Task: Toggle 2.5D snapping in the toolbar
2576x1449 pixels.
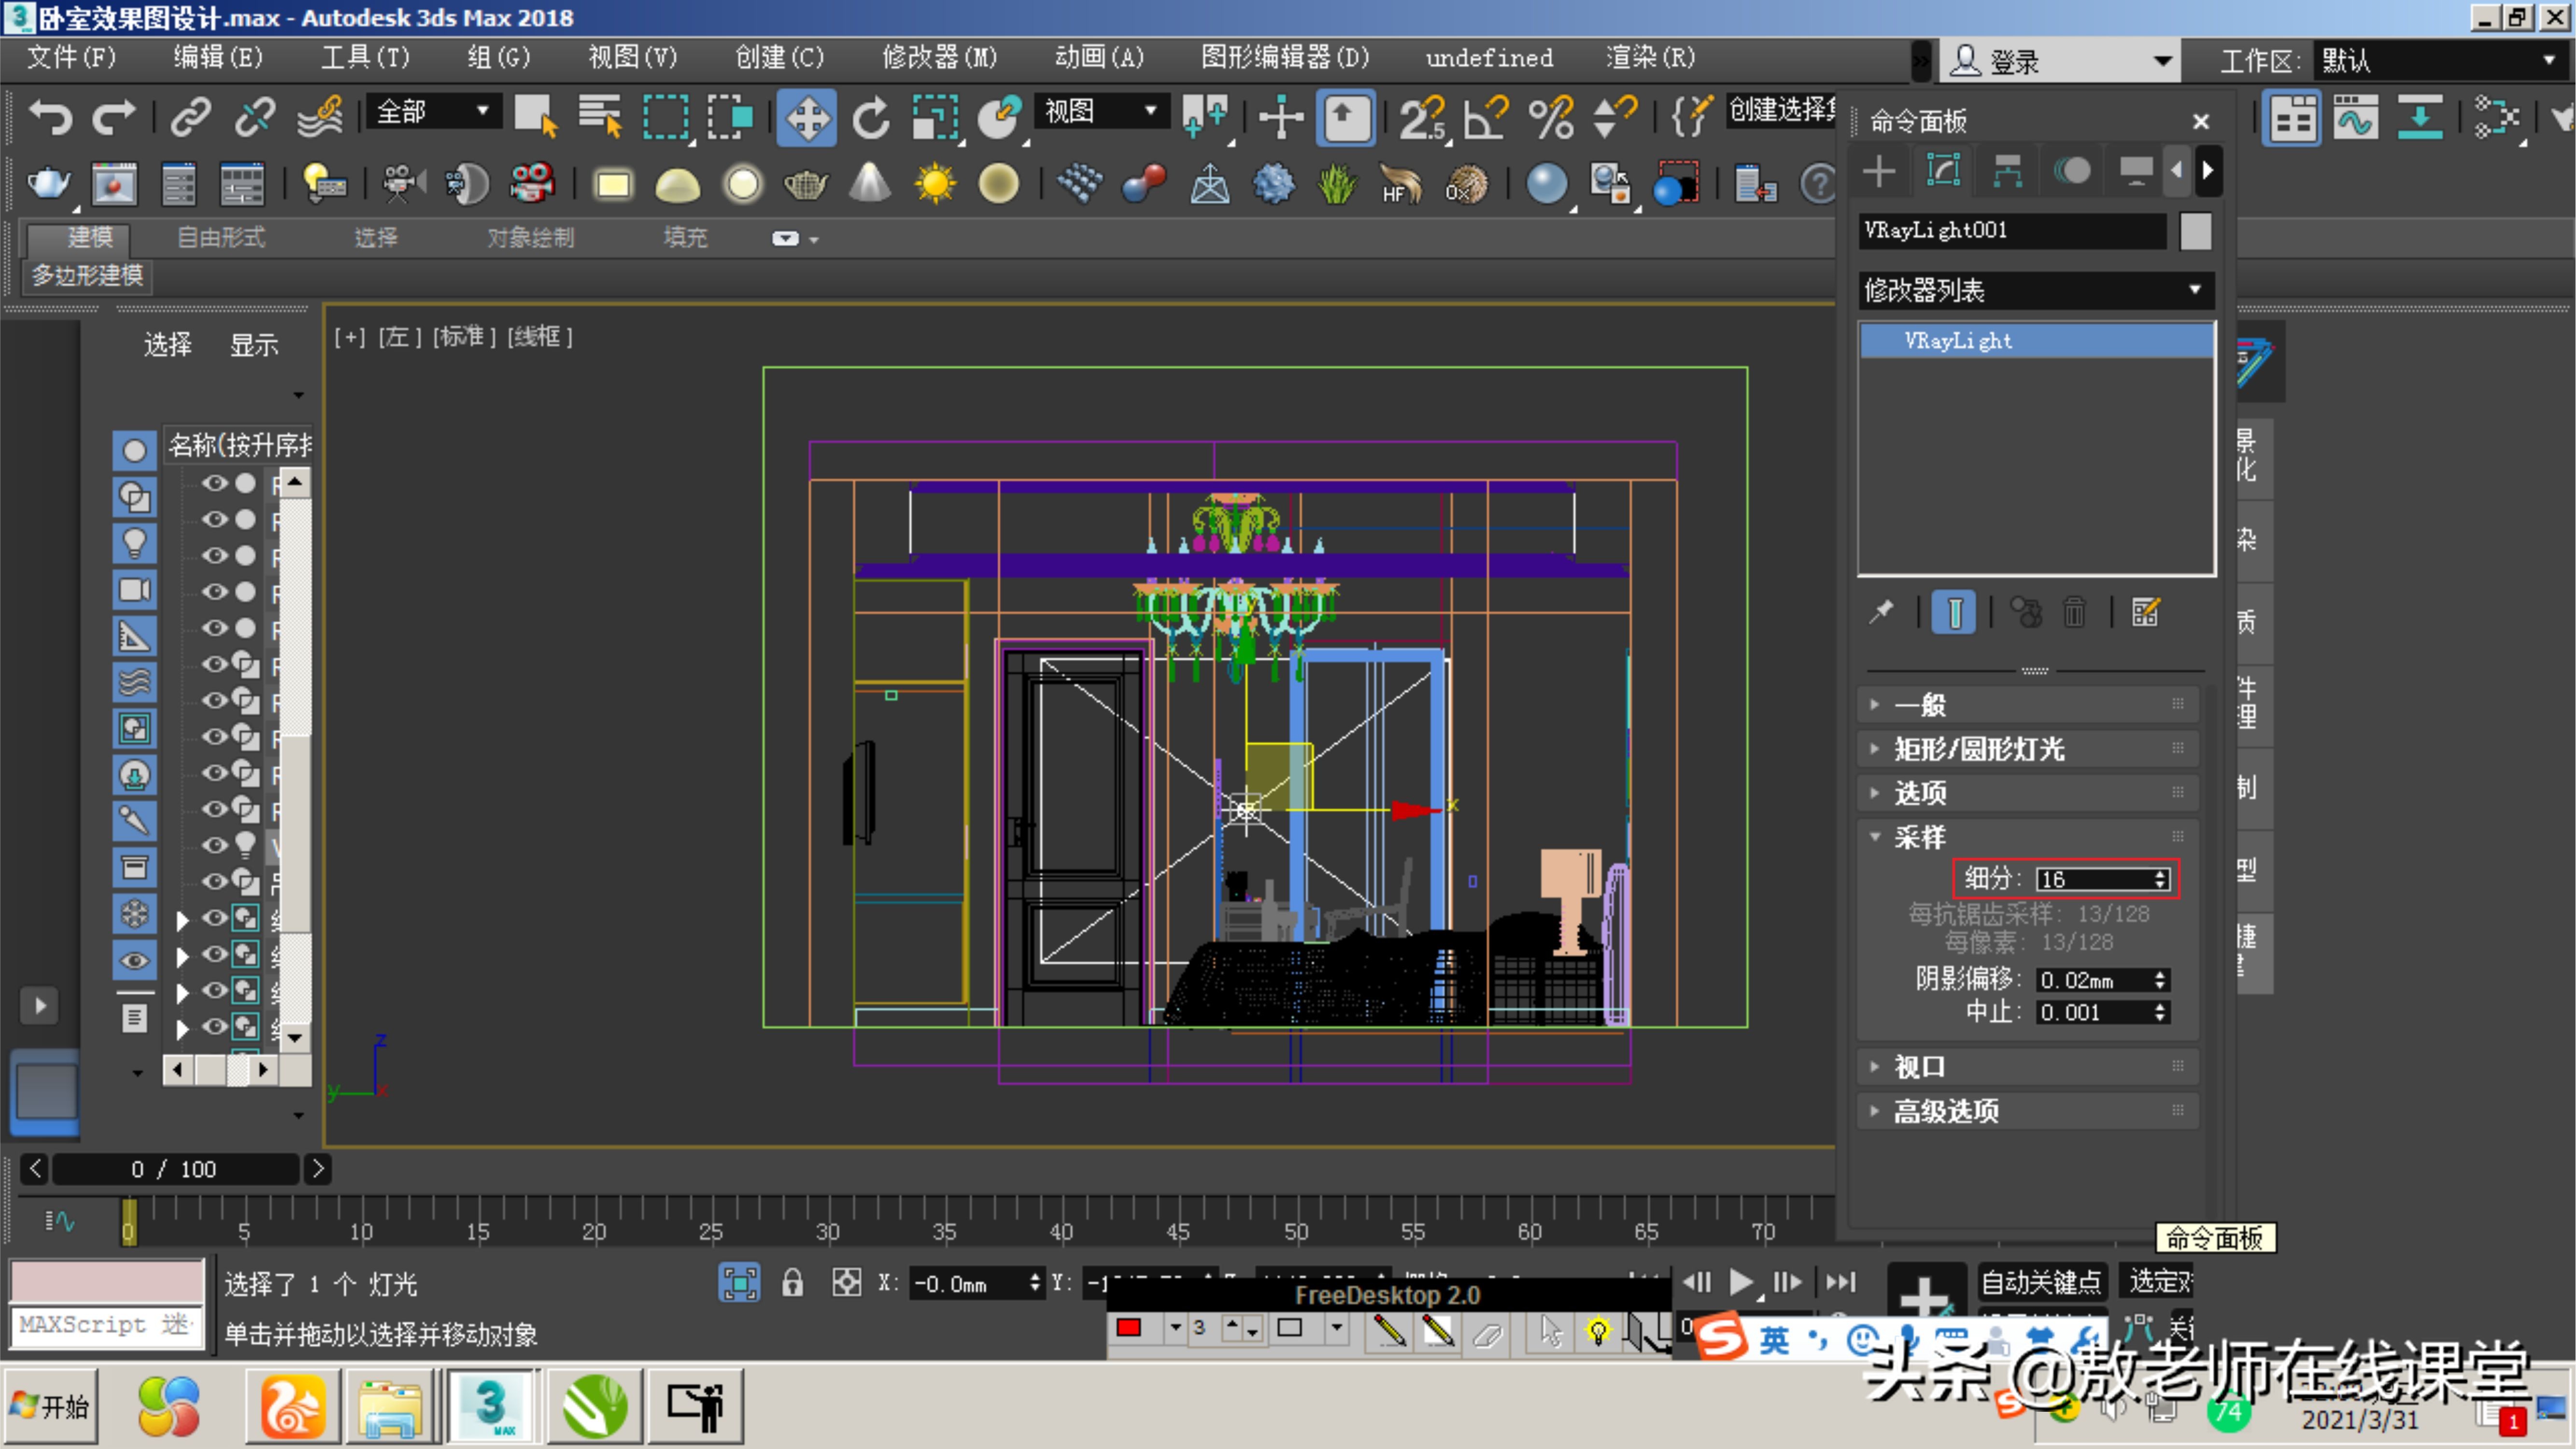Action: click(1422, 117)
